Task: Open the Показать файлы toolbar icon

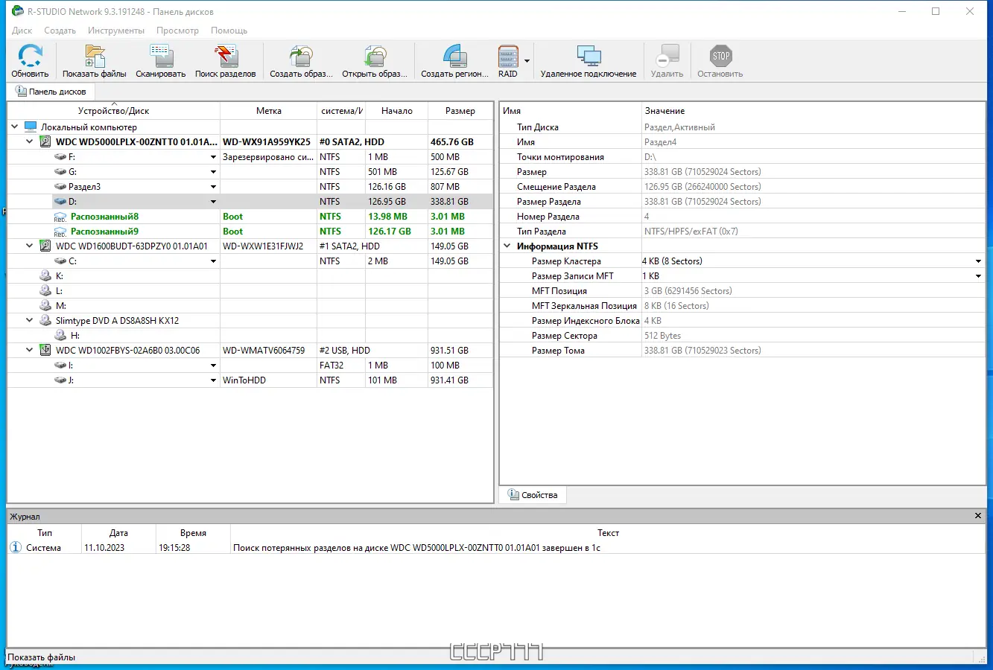Action: pos(95,57)
